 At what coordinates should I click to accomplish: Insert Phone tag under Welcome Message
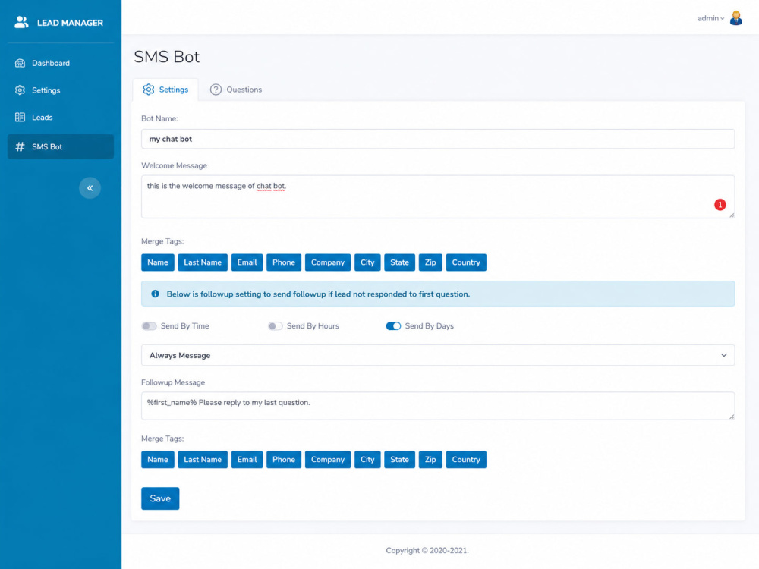click(x=284, y=262)
